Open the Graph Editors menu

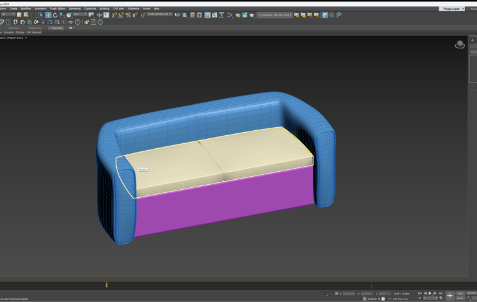(x=58, y=9)
